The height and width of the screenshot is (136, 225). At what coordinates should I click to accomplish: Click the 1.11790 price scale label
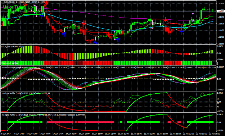click(221, 17)
